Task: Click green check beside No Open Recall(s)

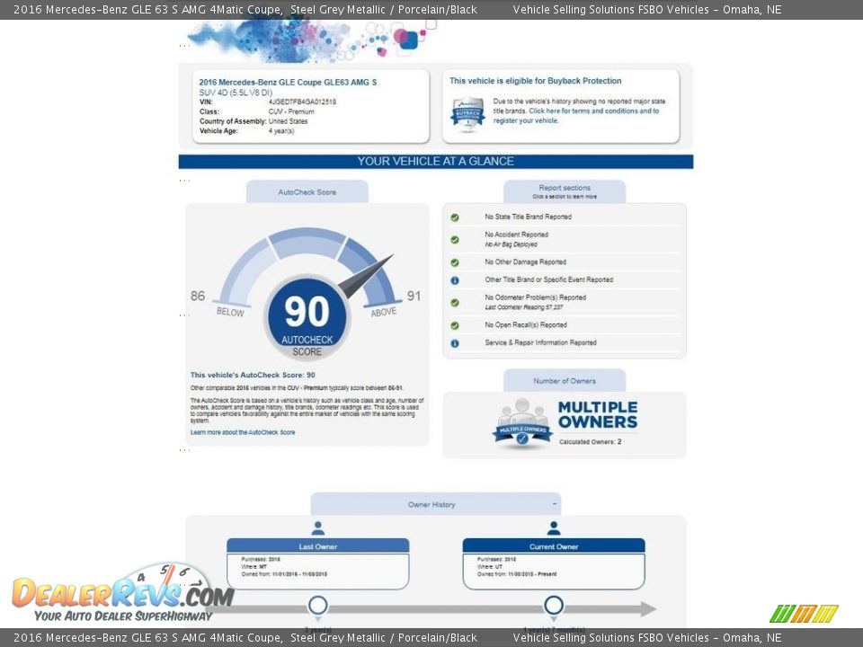Action: [x=455, y=325]
